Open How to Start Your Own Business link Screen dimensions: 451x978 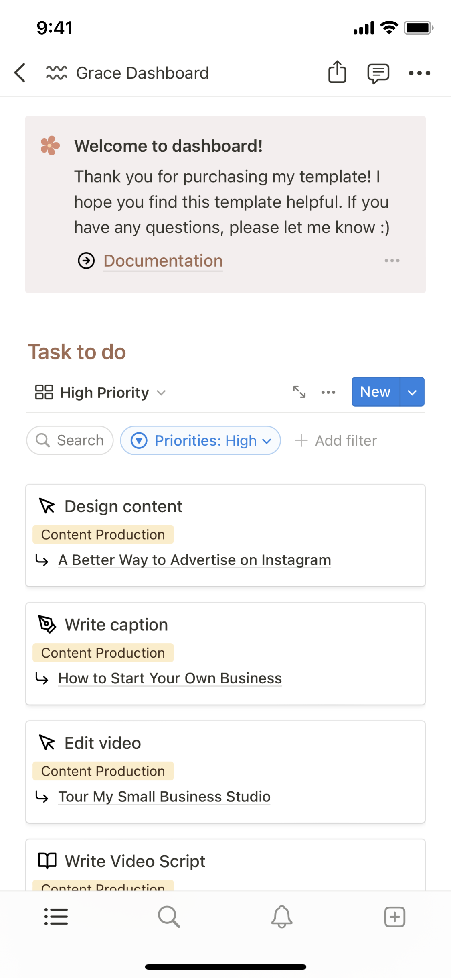tap(170, 678)
